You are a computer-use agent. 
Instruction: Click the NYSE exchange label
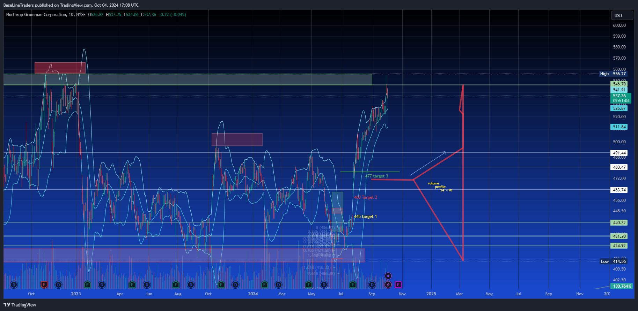[x=81, y=15]
